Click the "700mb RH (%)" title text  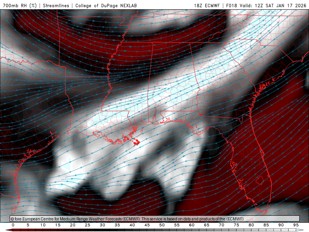click(20, 6)
